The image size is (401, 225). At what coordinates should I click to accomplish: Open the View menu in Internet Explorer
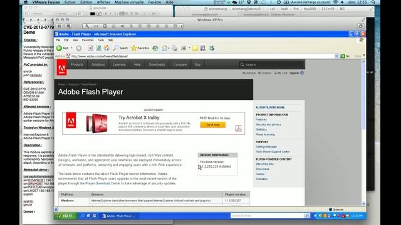click(x=75, y=40)
